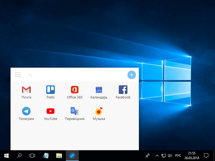Focus the launcher search field
Image resolution: width=215 pixels, height=161 pixels.
point(75,75)
